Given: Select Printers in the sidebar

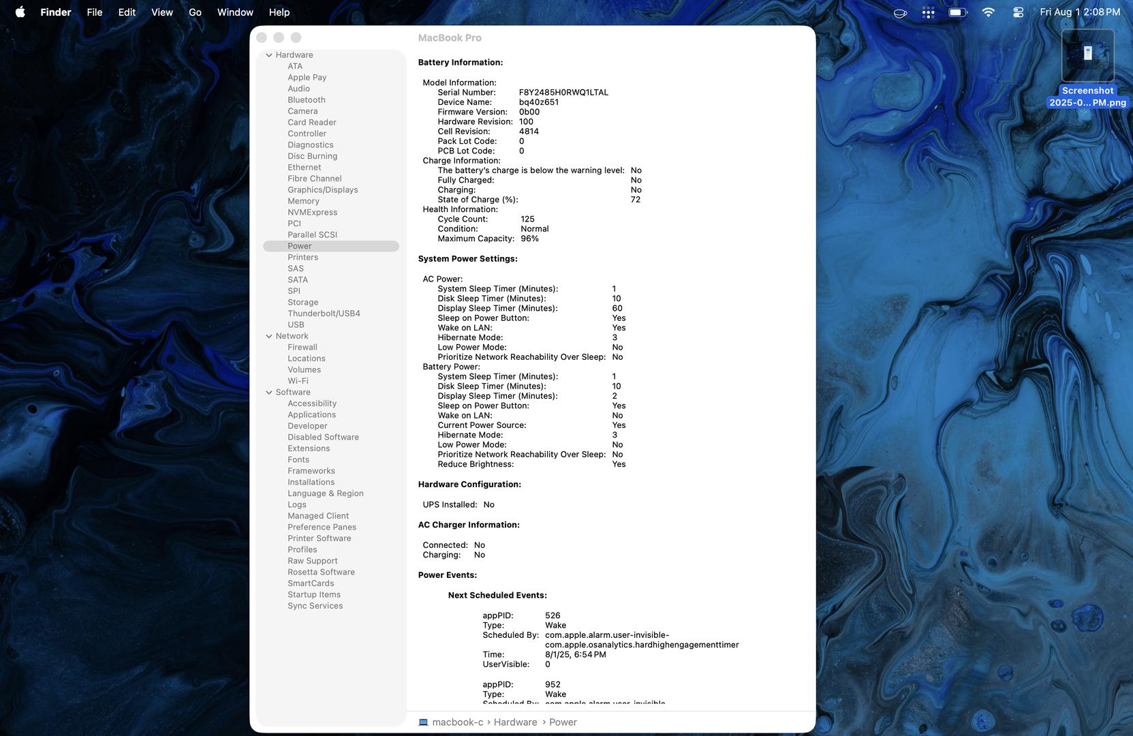Looking at the screenshot, I should [x=303, y=258].
